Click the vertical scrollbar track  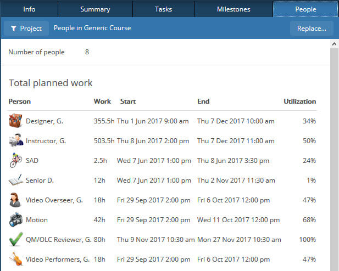334,160
